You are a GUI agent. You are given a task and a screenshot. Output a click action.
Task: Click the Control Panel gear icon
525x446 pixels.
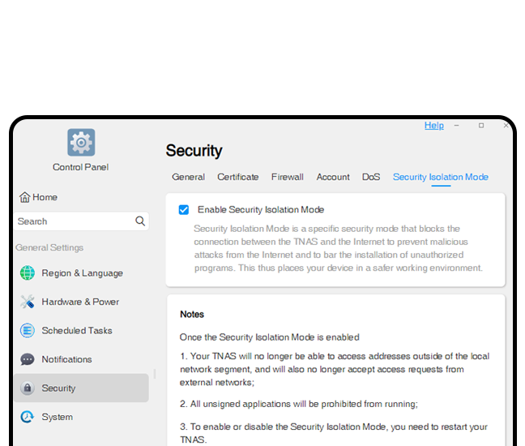[x=81, y=143]
